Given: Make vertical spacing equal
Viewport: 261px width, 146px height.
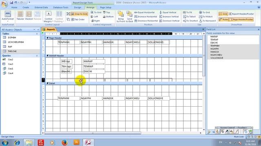Looking at the screenshot, I should coord(168,13).
